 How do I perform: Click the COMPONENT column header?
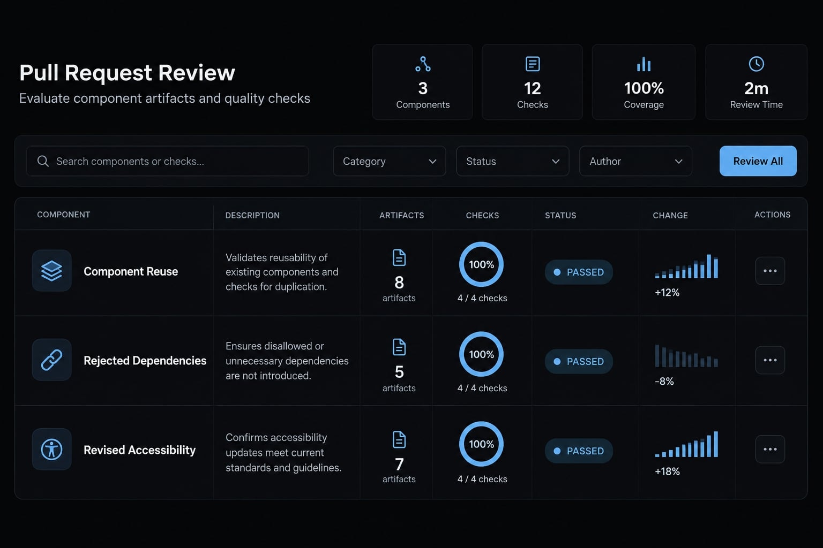click(64, 215)
